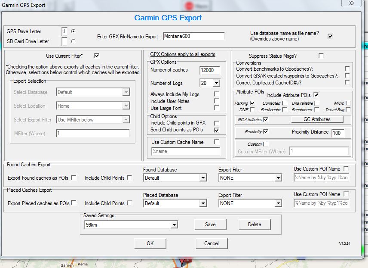Toggle Include Attribute POIs checkbox
Viewport: 368px width, 268px height.
click(x=316, y=95)
